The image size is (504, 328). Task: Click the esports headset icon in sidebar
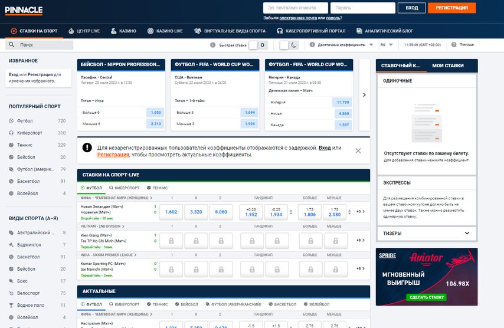[x=11, y=133]
